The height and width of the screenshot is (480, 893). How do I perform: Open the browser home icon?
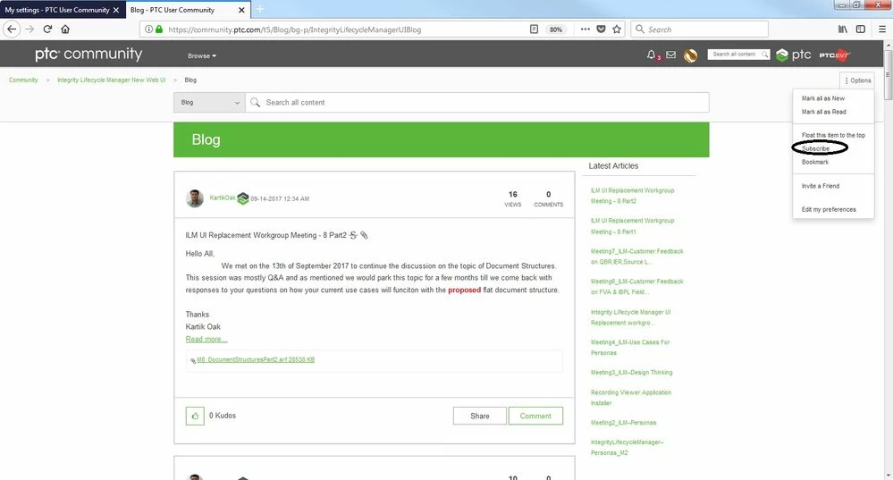pyautogui.click(x=65, y=29)
